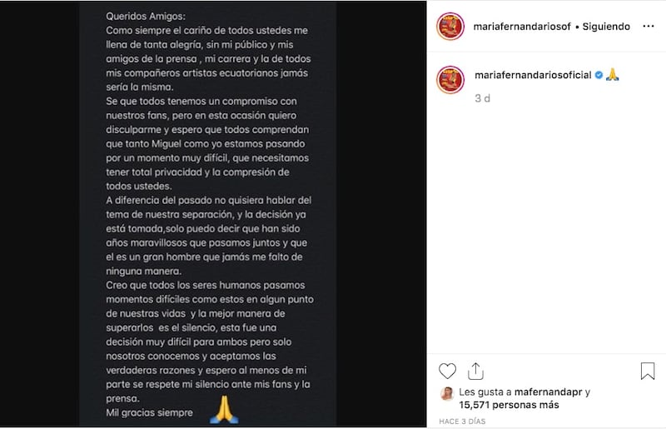Screen dimensions: 666x429
Task: Open the caption's profile picture avatar
Action: tap(450, 80)
